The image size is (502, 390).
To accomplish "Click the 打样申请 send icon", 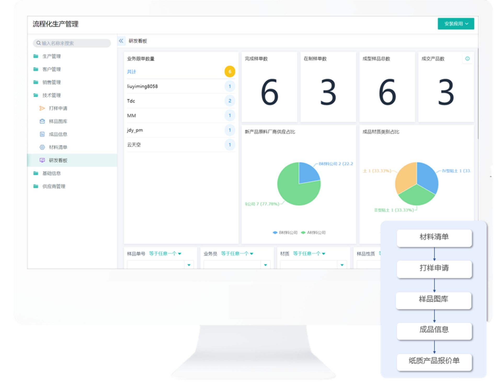I will 42,108.
